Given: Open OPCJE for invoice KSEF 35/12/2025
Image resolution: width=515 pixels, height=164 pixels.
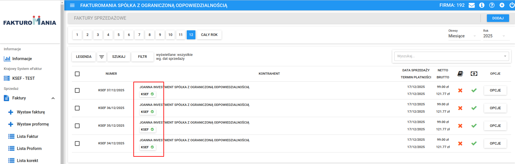Looking at the screenshot, I should [495, 126].
